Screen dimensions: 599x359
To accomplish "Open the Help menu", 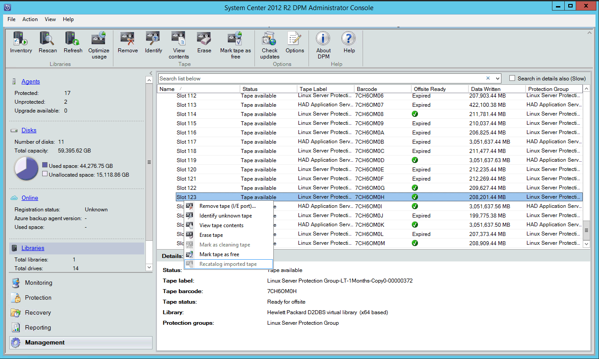I will tap(68, 19).
